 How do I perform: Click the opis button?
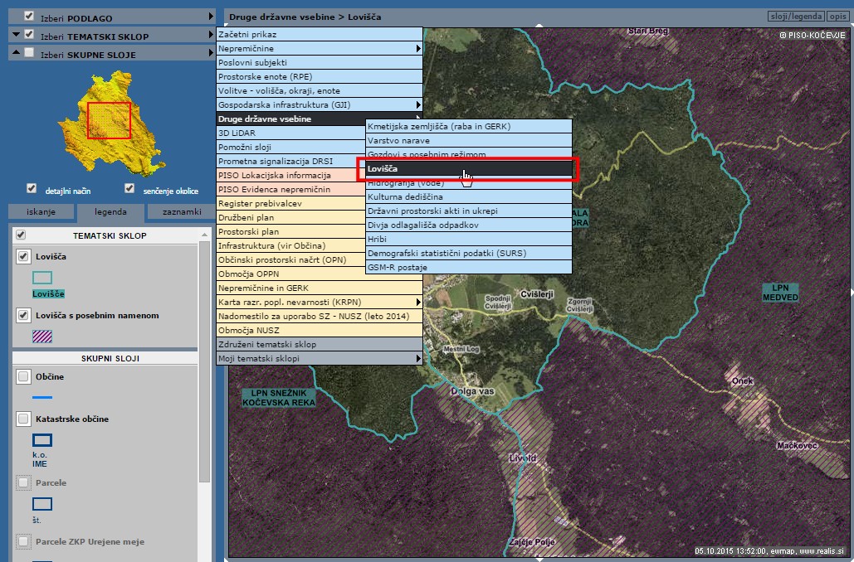tap(838, 17)
